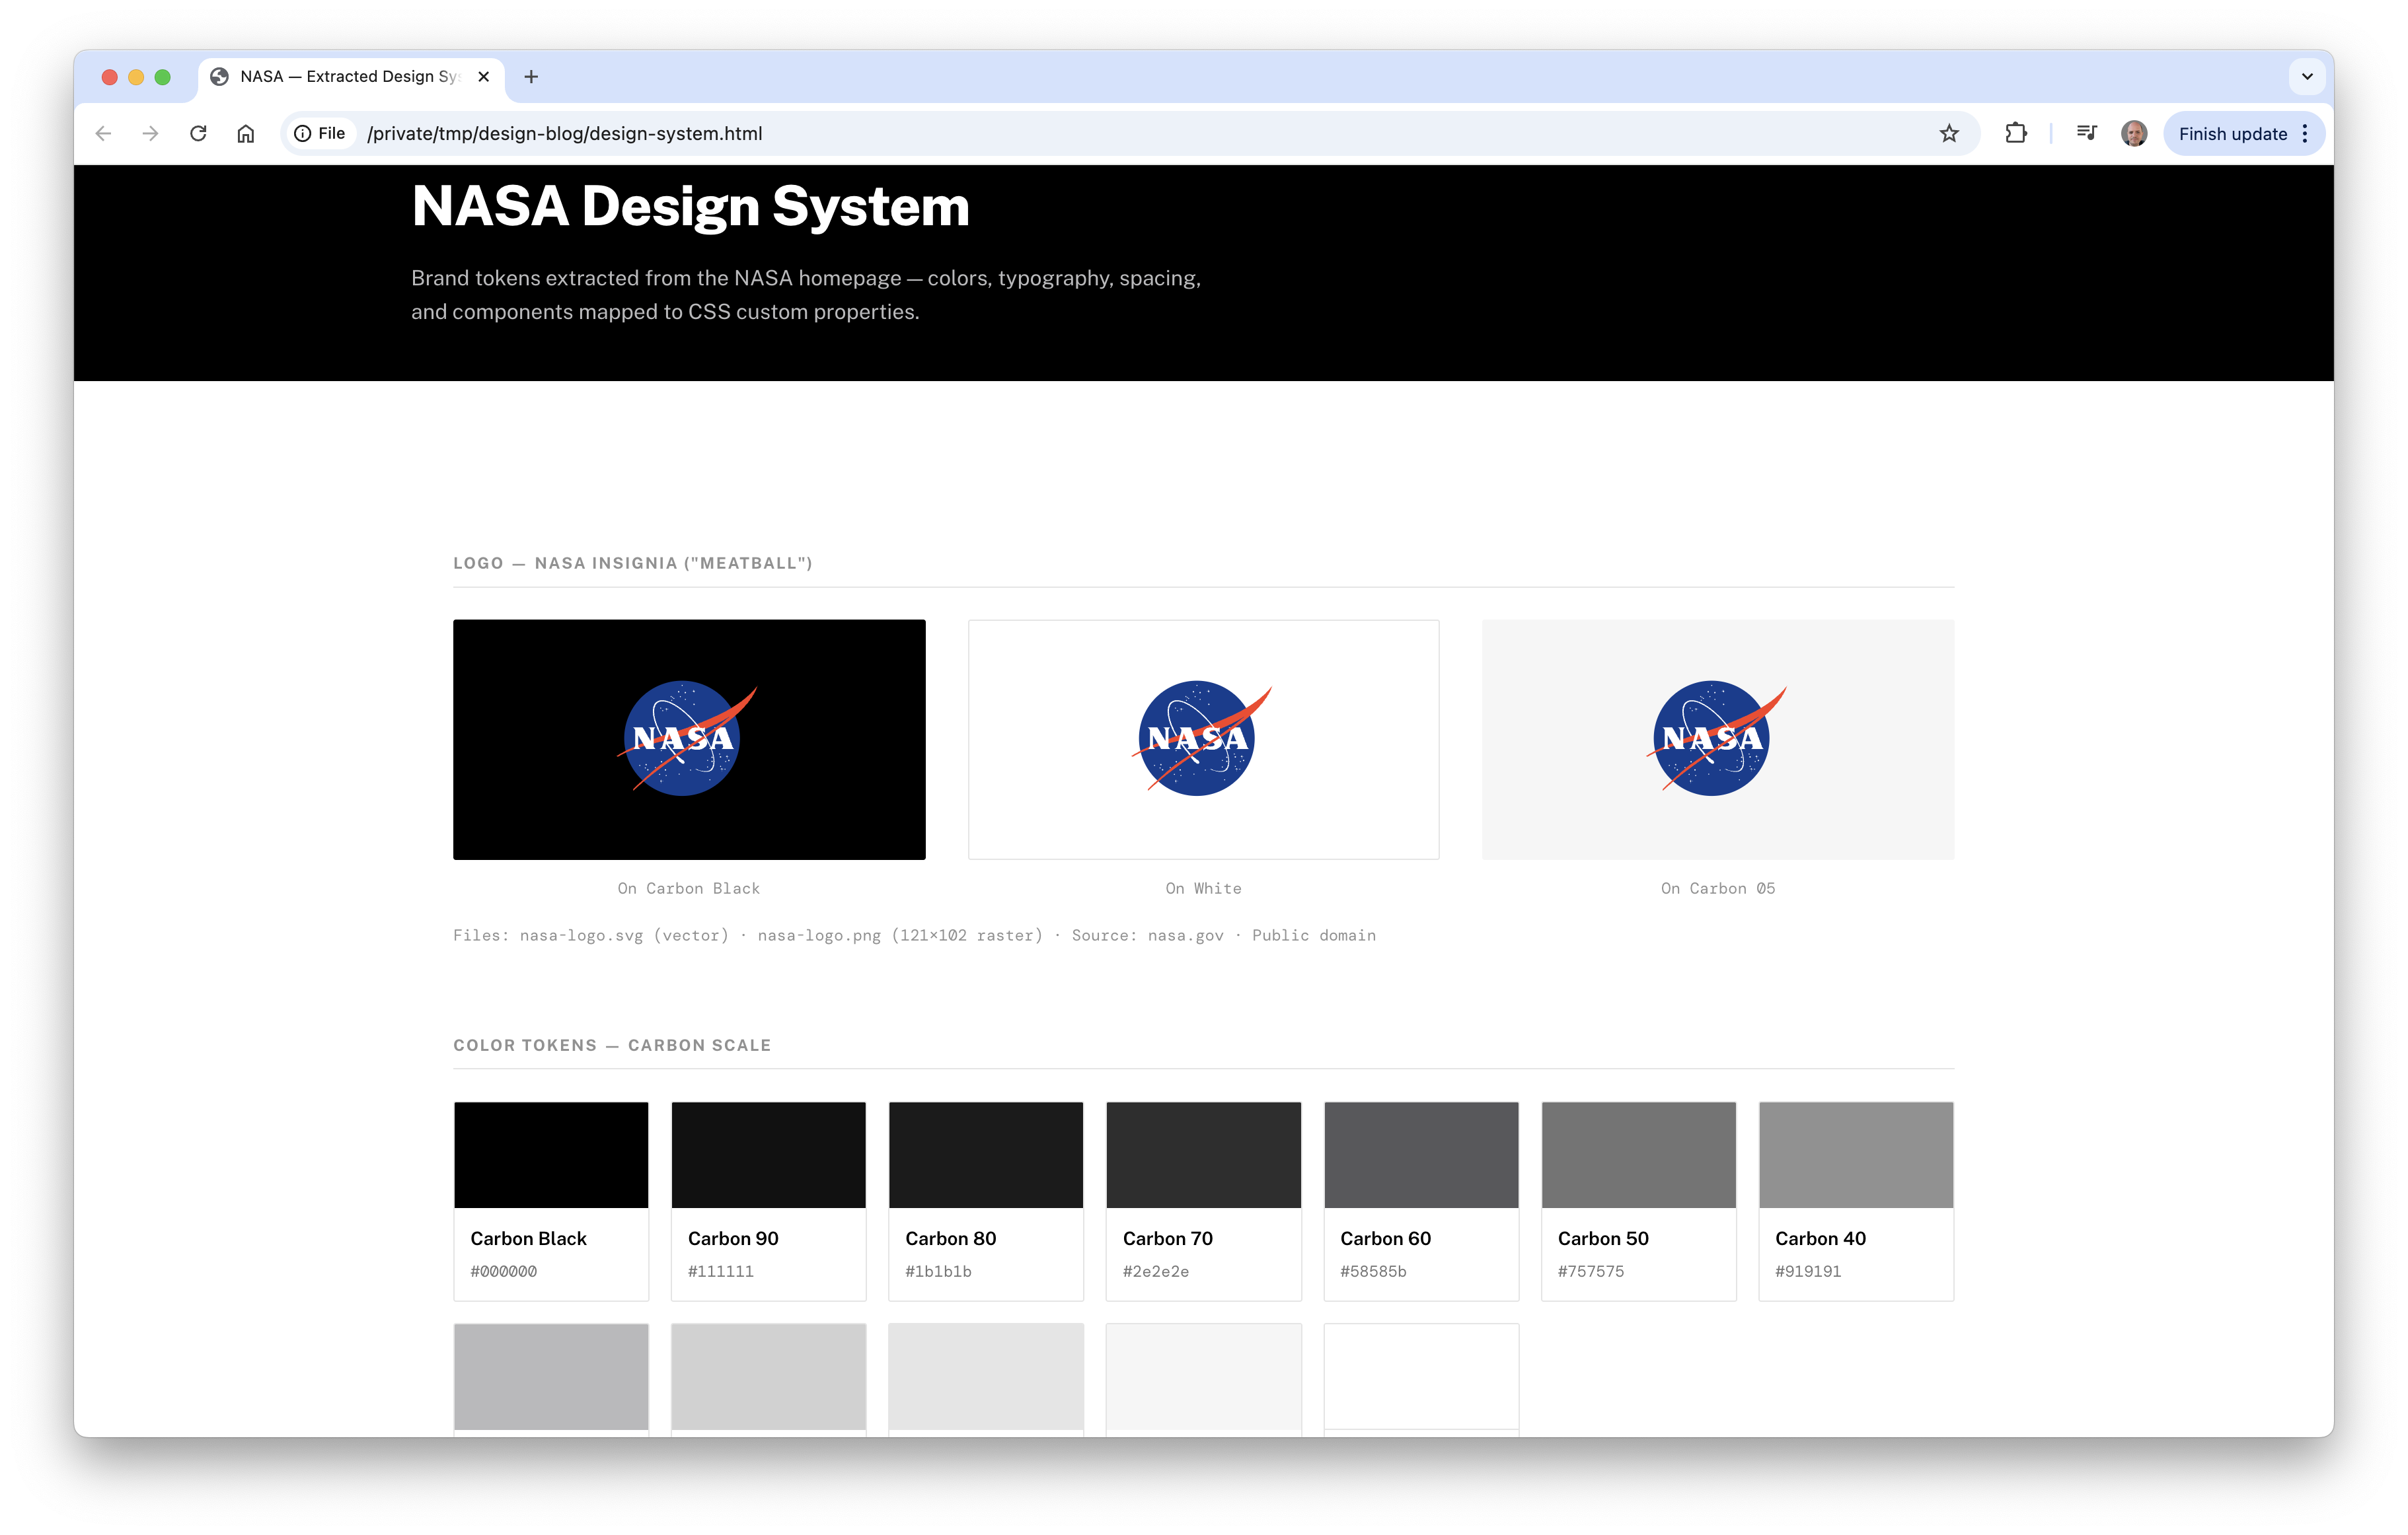Open the extensions puzzle-piece icon
This screenshot has height=1535, width=2408.
tap(2016, 133)
